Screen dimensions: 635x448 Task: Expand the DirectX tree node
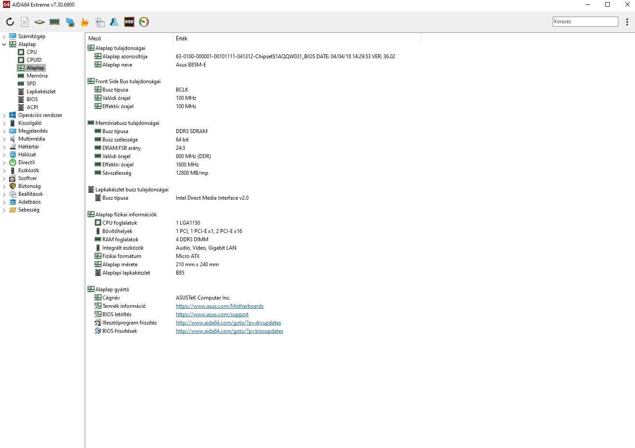(x=4, y=162)
